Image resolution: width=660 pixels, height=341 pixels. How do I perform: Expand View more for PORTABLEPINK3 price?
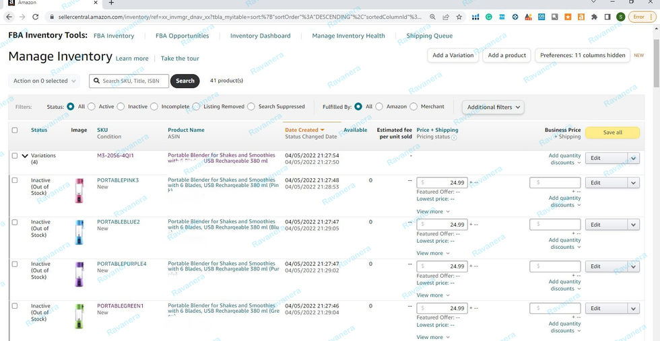(433, 211)
